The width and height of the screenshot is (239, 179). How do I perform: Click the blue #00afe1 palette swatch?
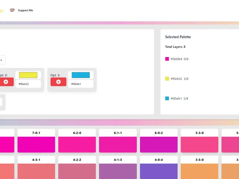(167, 98)
